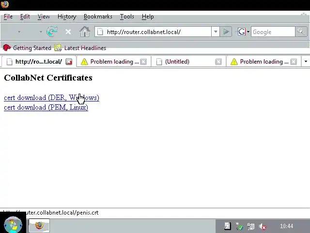The width and height of the screenshot is (310, 233).
Task: Close the router.collabnet.local tab
Action: click(69, 62)
